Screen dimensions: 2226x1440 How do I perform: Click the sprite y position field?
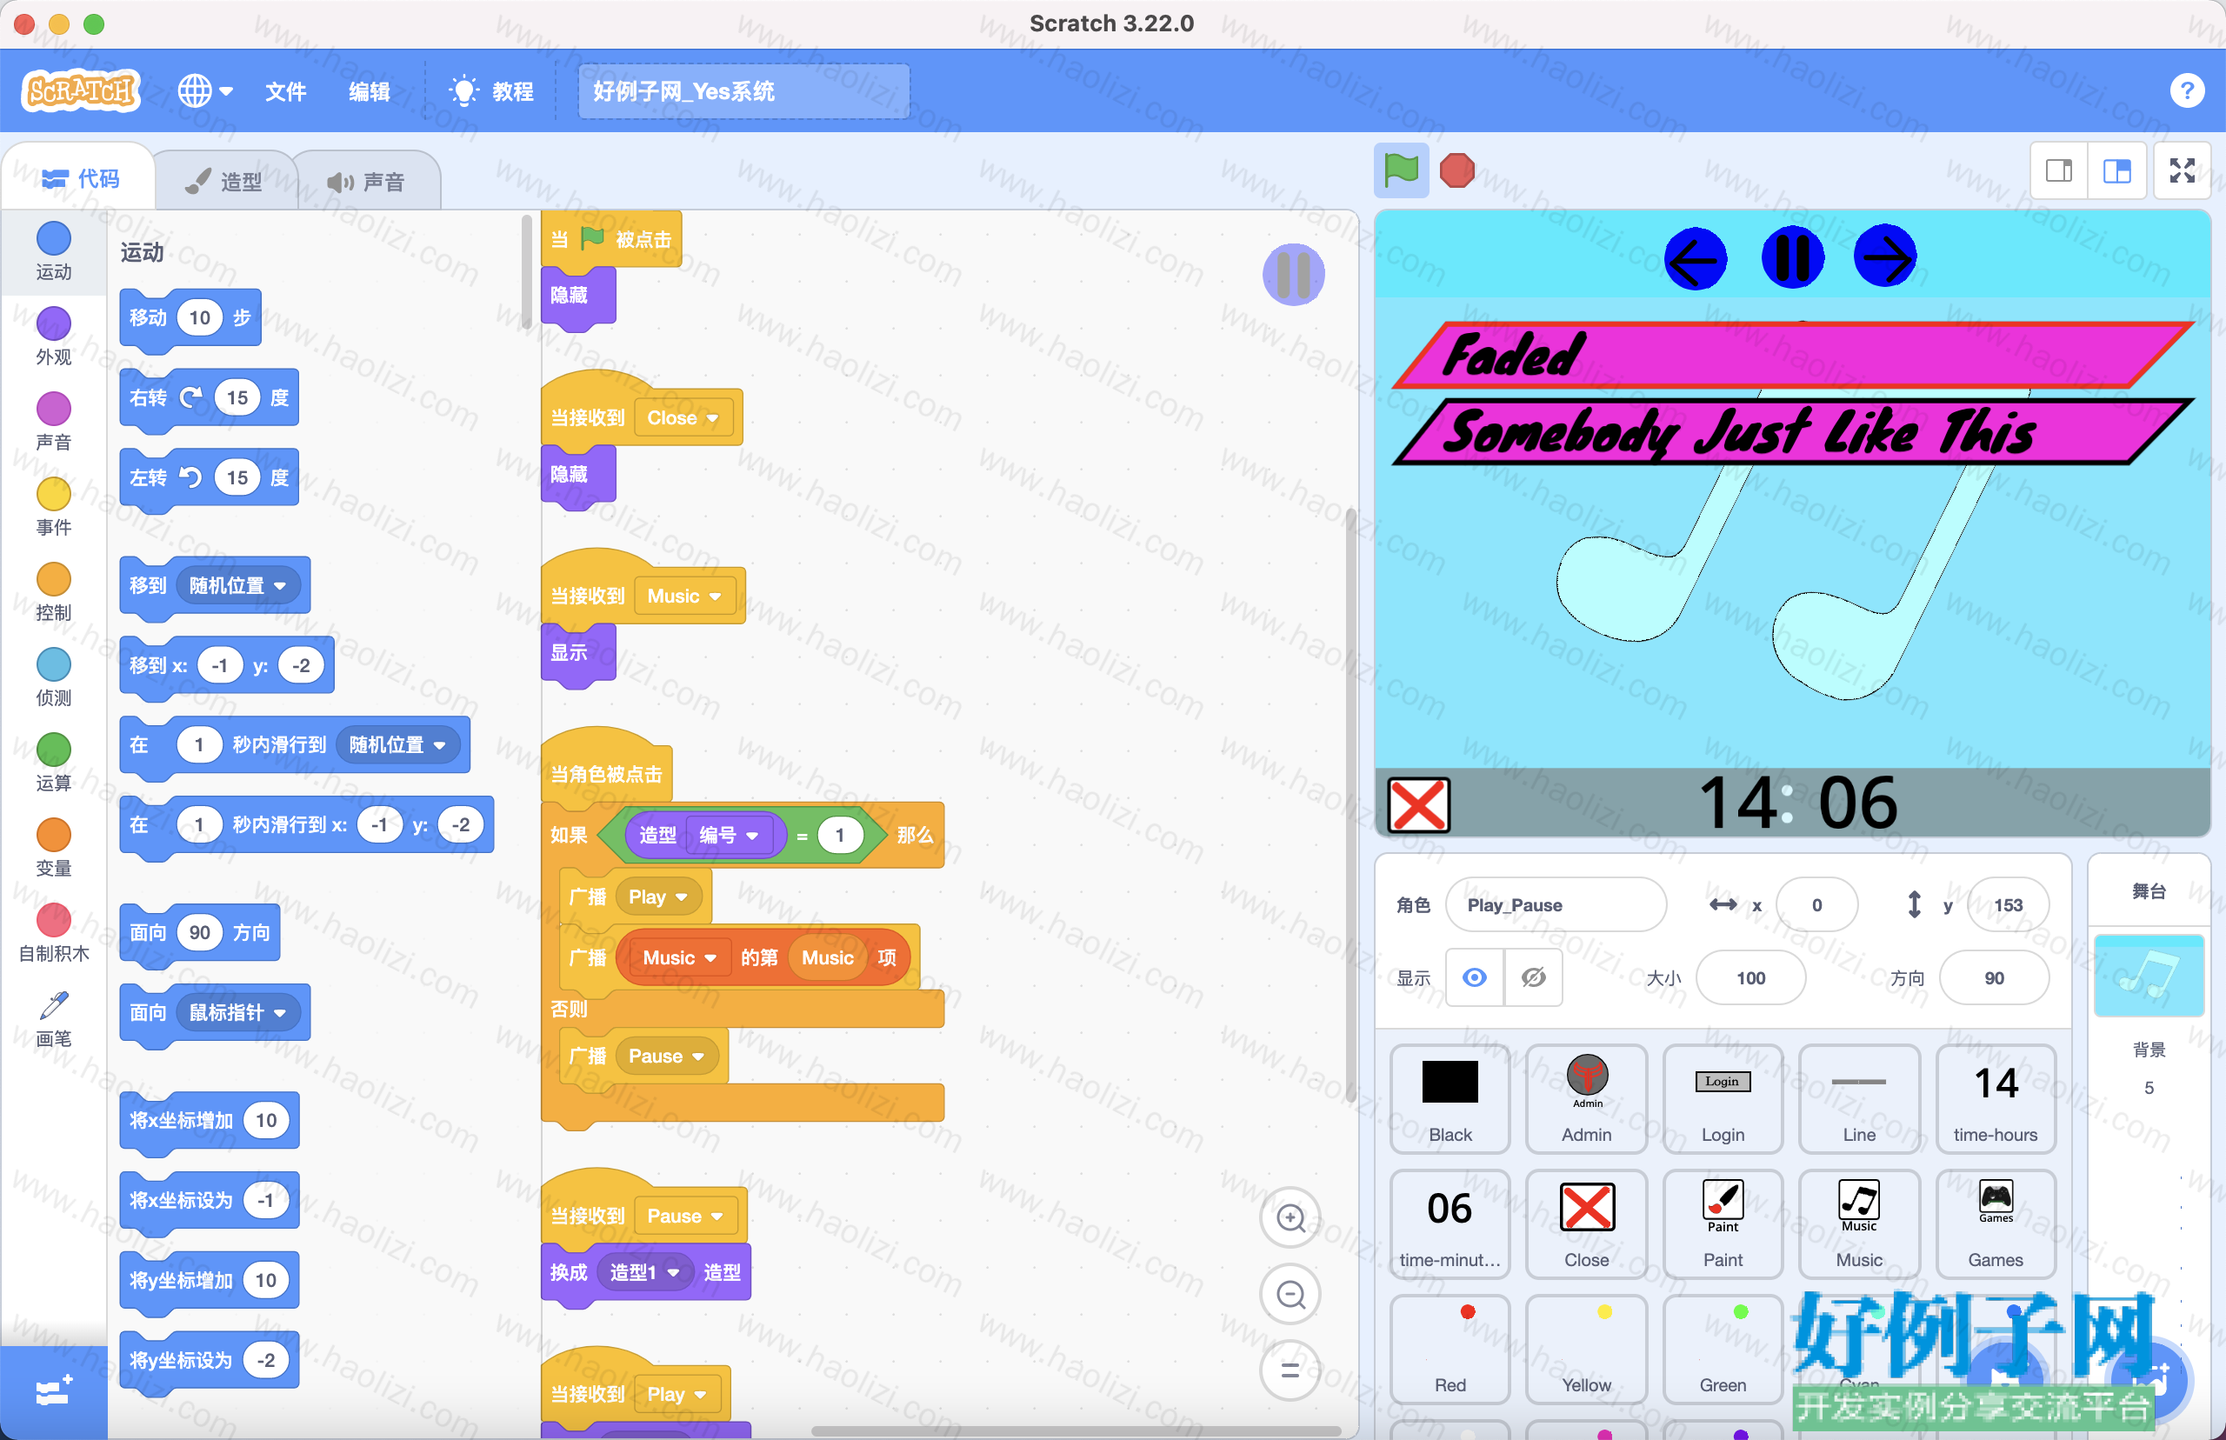(2007, 904)
